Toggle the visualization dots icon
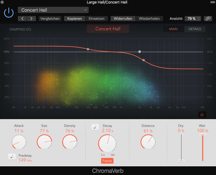 [x=202, y=115]
